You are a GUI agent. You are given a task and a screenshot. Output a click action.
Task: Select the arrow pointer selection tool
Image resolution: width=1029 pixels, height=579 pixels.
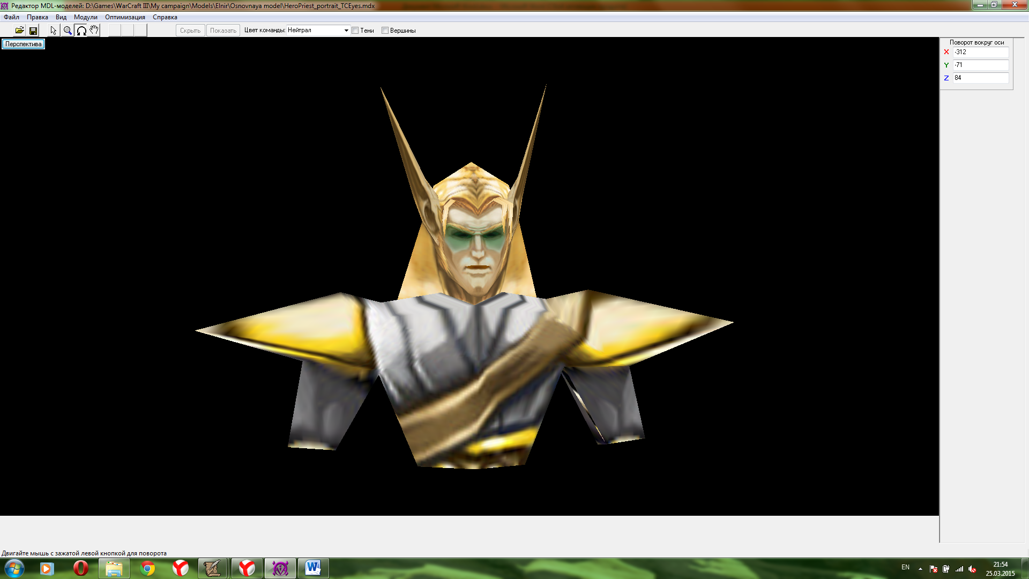(54, 31)
